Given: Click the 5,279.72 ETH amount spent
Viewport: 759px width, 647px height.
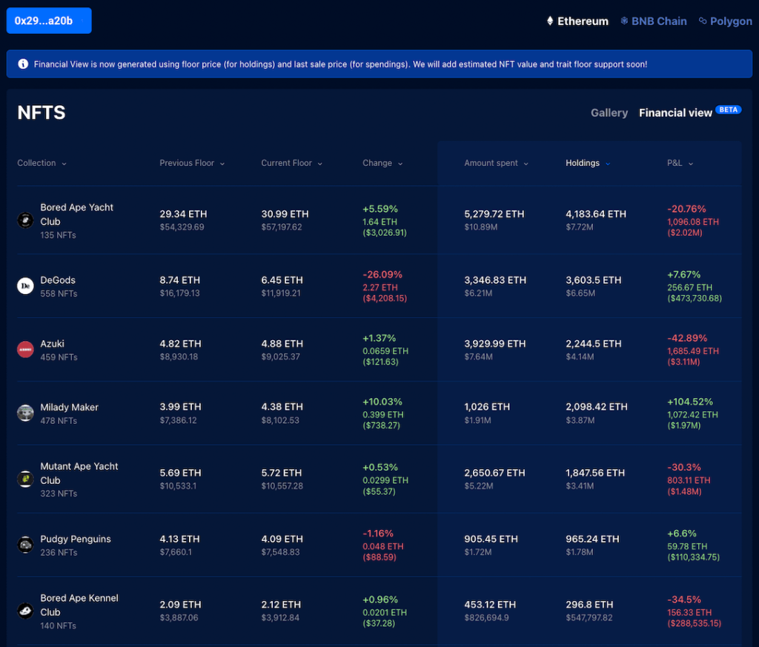Looking at the screenshot, I should point(494,214).
